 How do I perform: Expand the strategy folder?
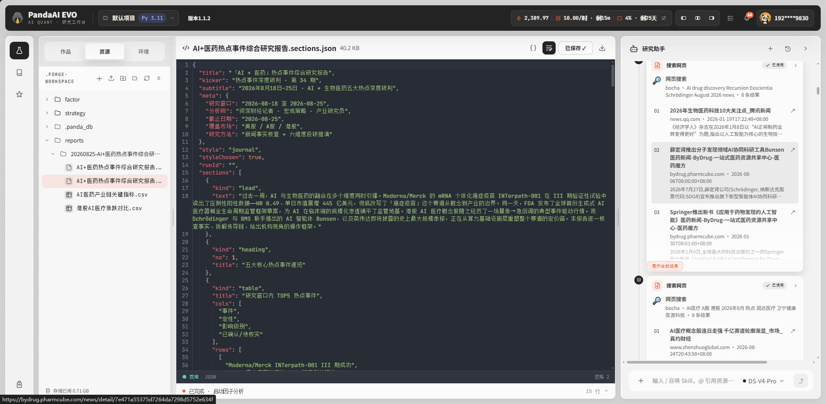point(47,113)
